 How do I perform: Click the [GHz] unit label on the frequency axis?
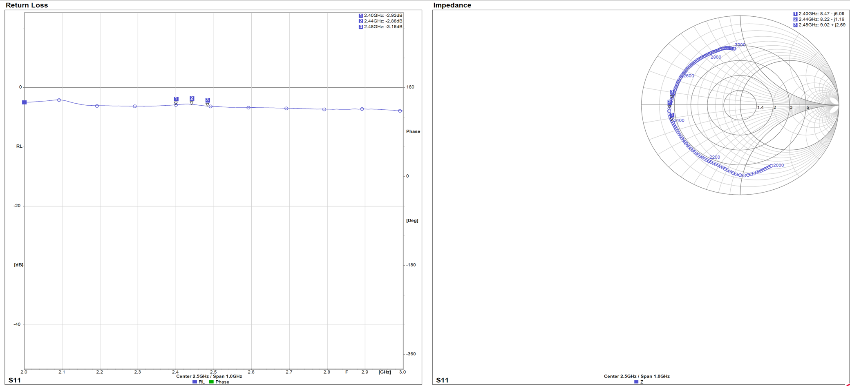(x=385, y=372)
